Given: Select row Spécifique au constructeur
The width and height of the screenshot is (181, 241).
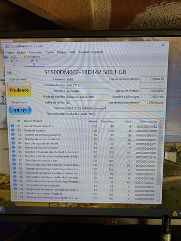Looking at the screenshot, I should pyautogui.click(x=84, y=161).
